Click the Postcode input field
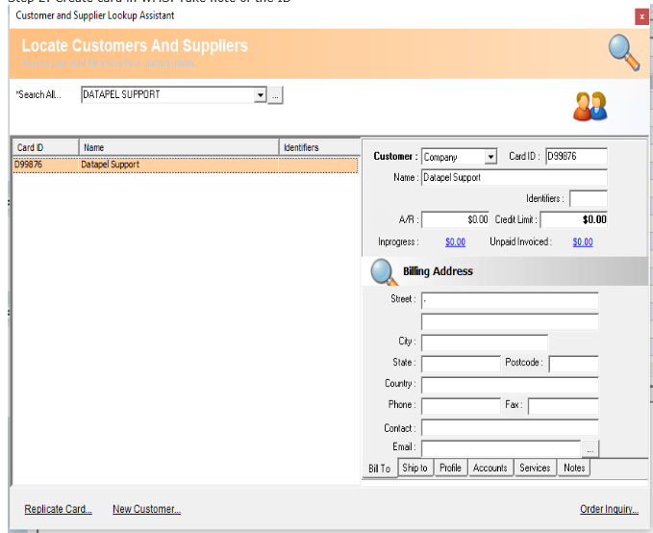 pyautogui.click(x=574, y=364)
